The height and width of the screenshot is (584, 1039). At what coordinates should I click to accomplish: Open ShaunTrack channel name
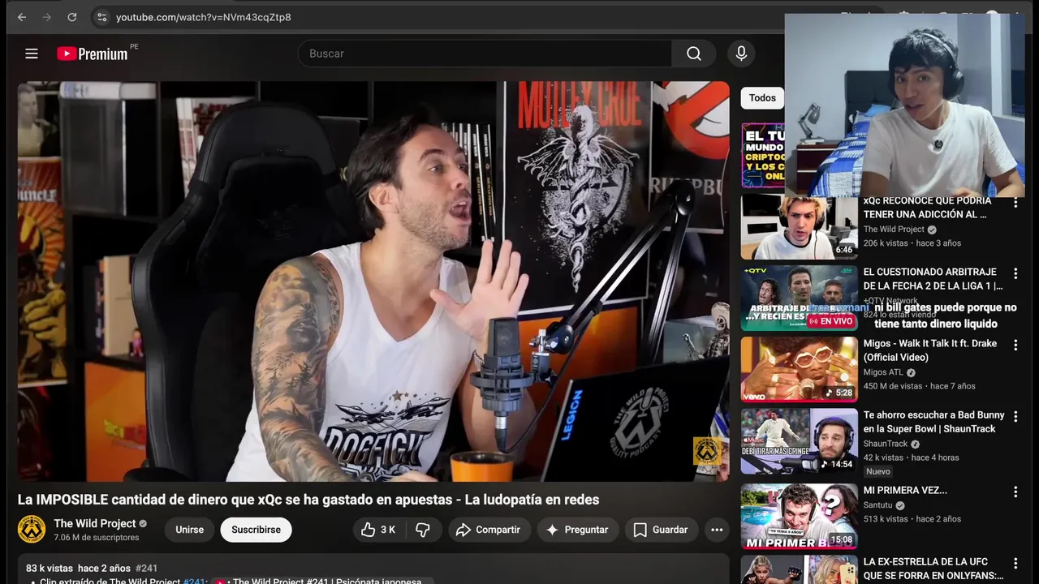coord(886,444)
